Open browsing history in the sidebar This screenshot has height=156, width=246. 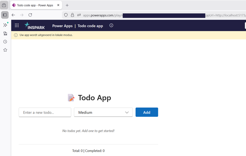(x=5, y=42)
